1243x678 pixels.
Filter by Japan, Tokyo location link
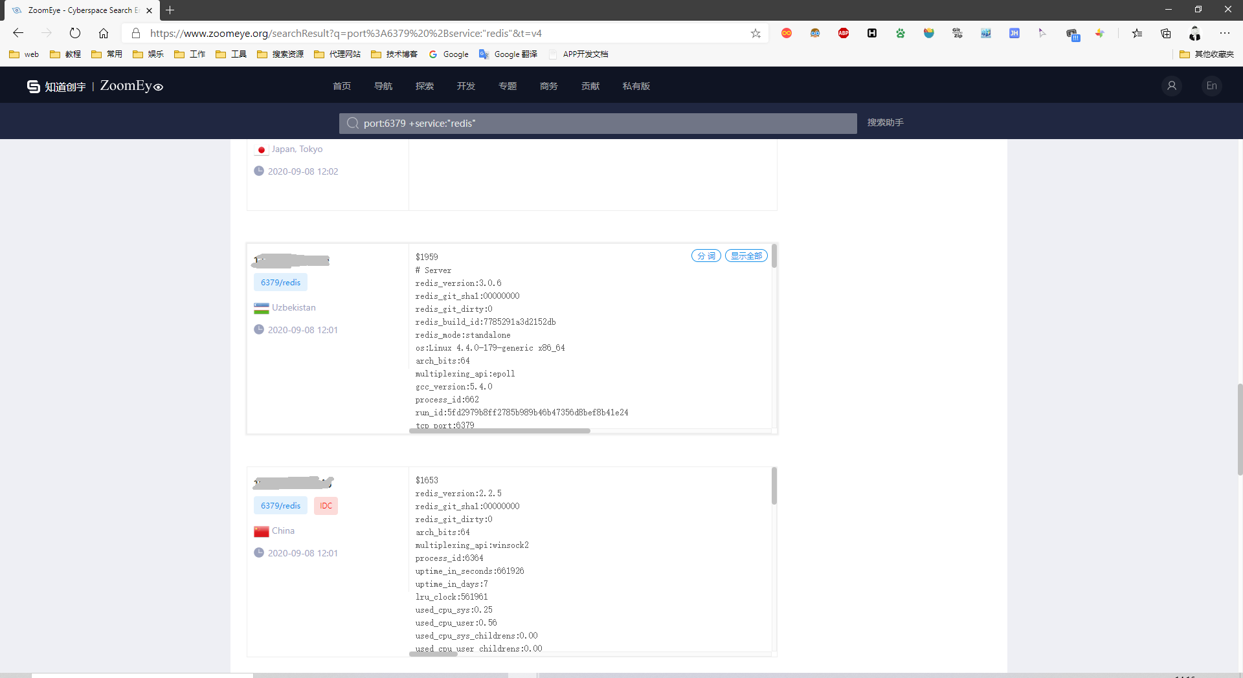coord(297,149)
